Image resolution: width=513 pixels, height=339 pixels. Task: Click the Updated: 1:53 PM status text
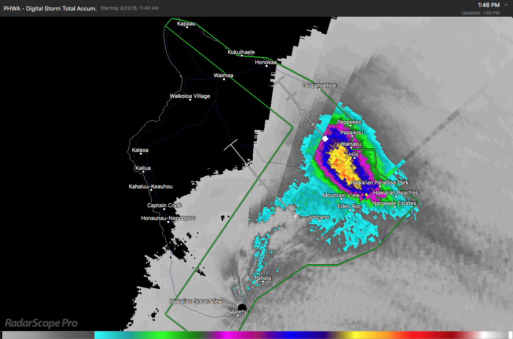[x=480, y=13]
